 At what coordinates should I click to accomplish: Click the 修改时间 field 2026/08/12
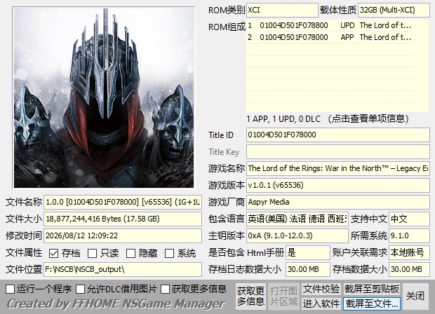click(x=123, y=235)
